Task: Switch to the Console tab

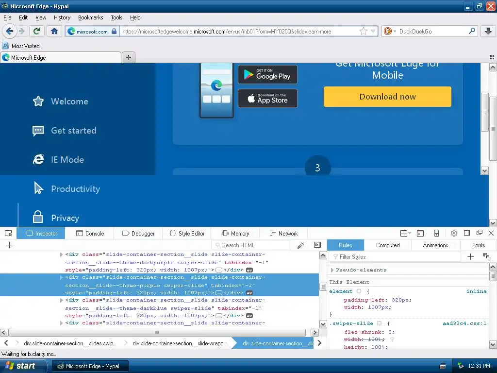Action: (90, 234)
